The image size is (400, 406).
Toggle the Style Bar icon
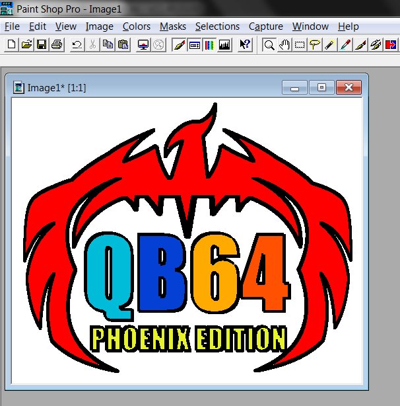(x=194, y=45)
